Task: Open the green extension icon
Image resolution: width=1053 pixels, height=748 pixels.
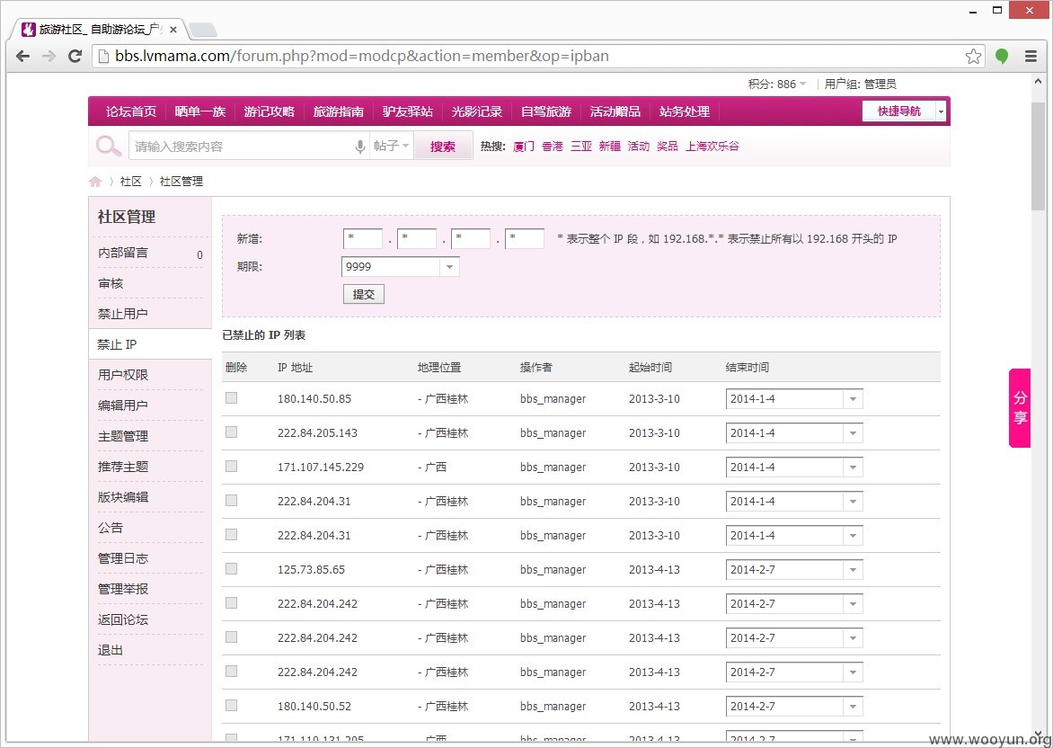Action: [1001, 57]
